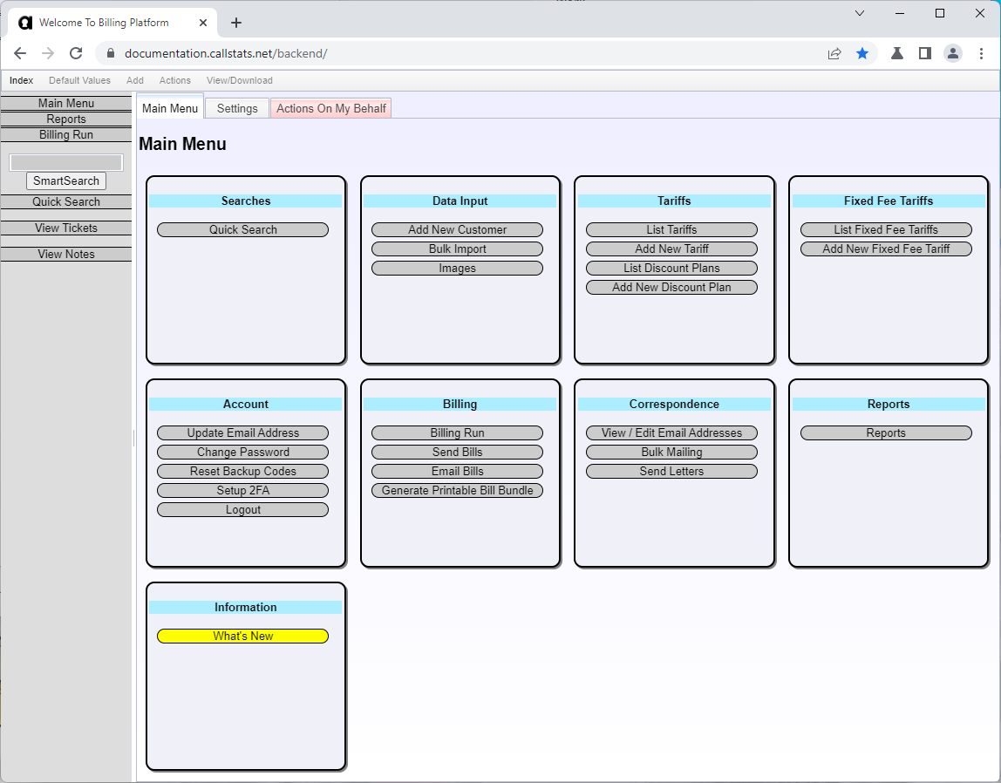1001x783 pixels.
Task: Open the View/Download menu
Action: click(x=239, y=80)
